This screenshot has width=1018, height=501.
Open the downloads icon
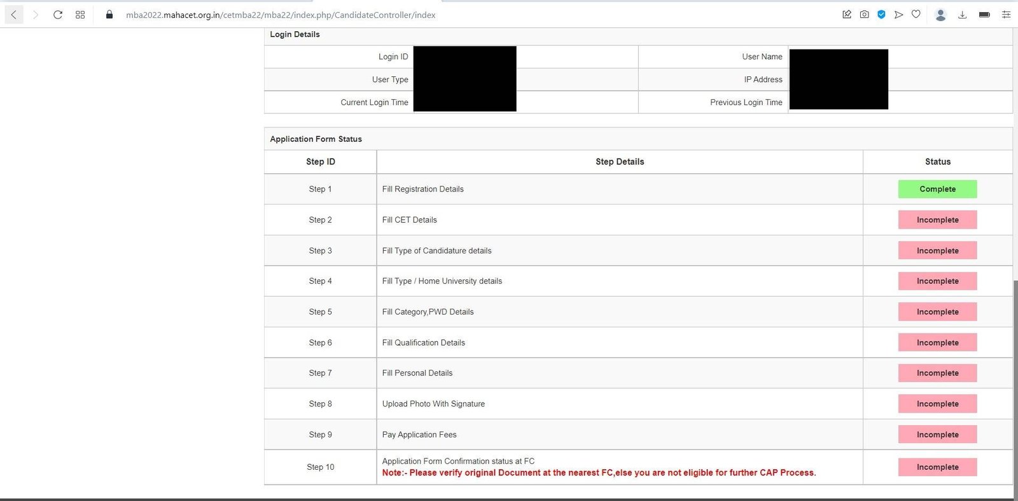tap(963, 15)
